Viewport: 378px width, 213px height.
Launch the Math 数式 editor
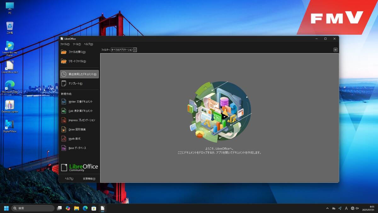pos(74,139)
